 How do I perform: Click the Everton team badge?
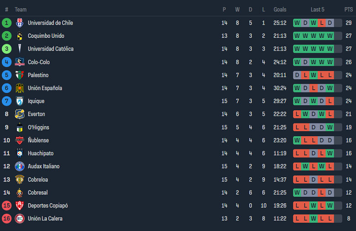pyautogui.click(x=20, y=114)
